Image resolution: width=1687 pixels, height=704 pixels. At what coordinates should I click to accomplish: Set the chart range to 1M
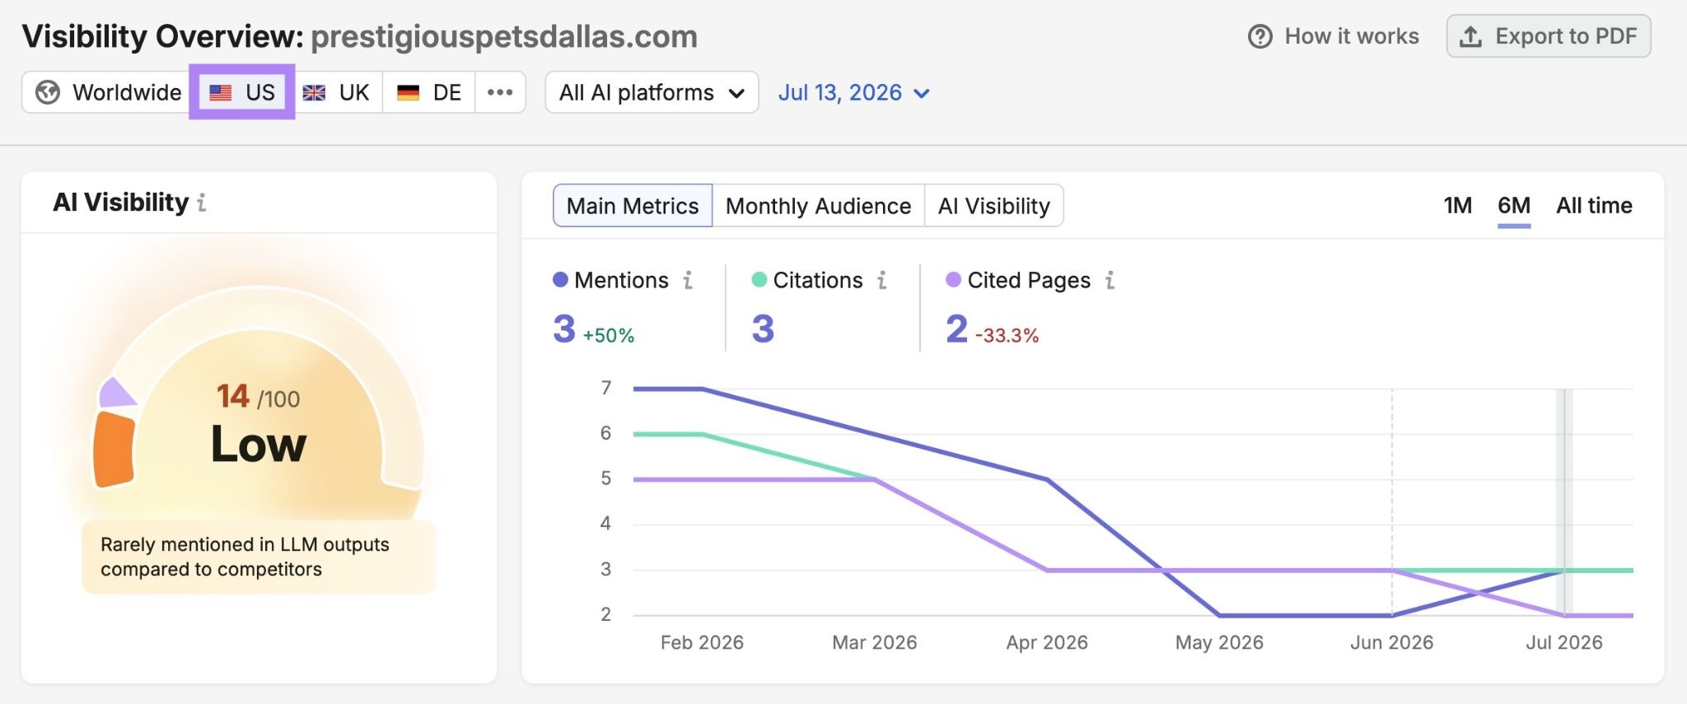[1457, 206]
